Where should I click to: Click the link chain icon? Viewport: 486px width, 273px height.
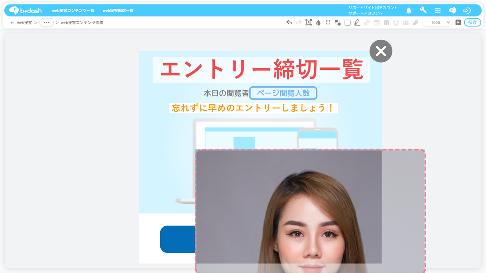coord(367,22)
